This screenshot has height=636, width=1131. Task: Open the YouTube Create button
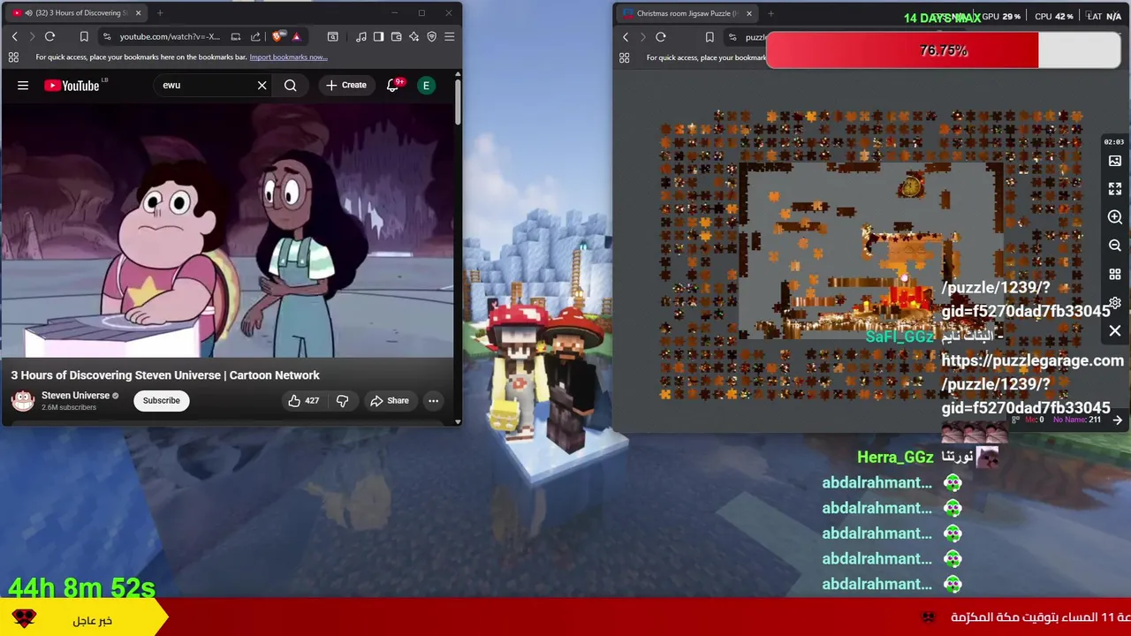(345, 86)
